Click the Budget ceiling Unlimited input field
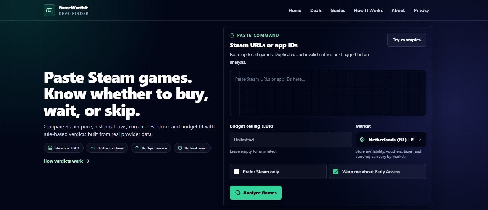 coord(291,140)
